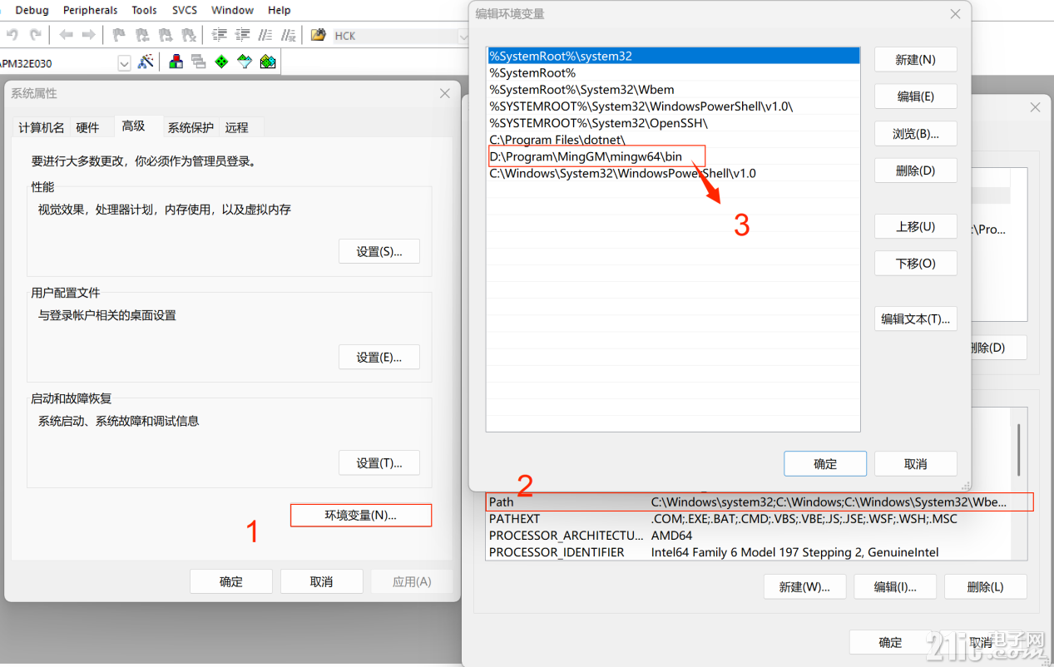Toggle a bookmark with the flag icon
1054x667 pixels.
click(117, 35)
